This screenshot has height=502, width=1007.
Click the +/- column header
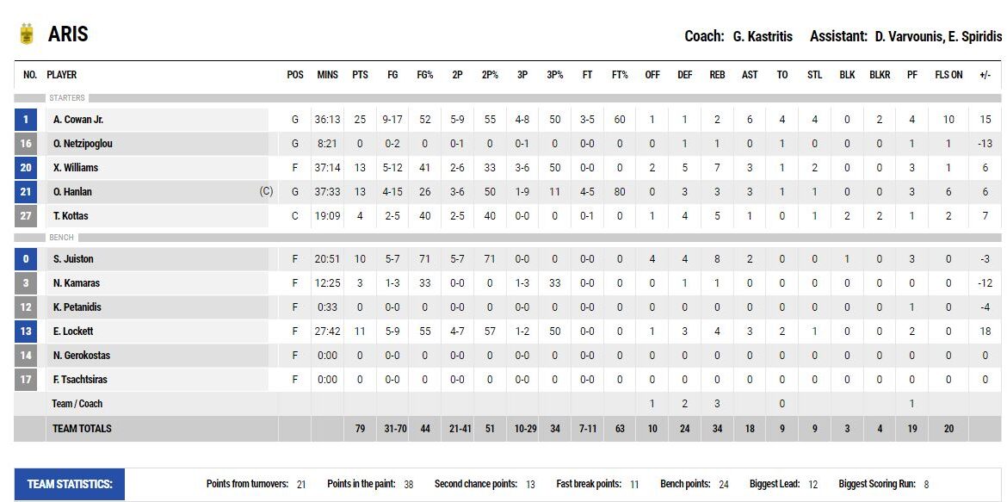click(x=985, y=75)
